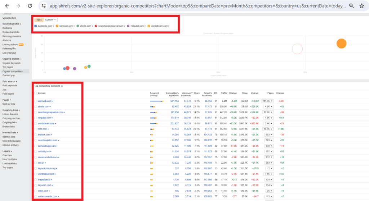The image size is (369, 201).
Task: Open Best by links in sidebar
Action: [9, 104]
